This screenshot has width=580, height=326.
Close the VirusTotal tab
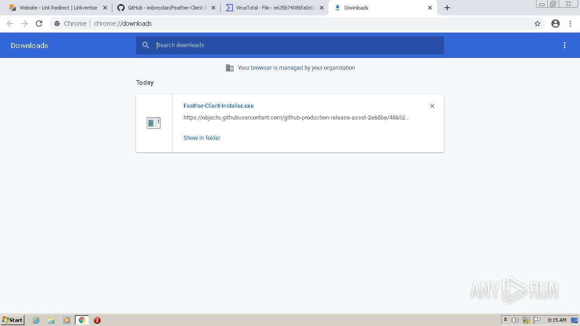(322, 8)
